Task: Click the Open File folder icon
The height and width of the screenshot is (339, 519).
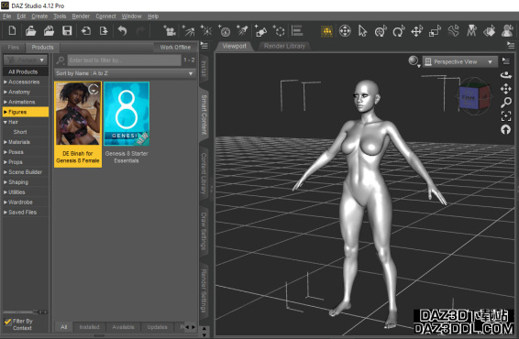Action: click(x=30, y=31)
